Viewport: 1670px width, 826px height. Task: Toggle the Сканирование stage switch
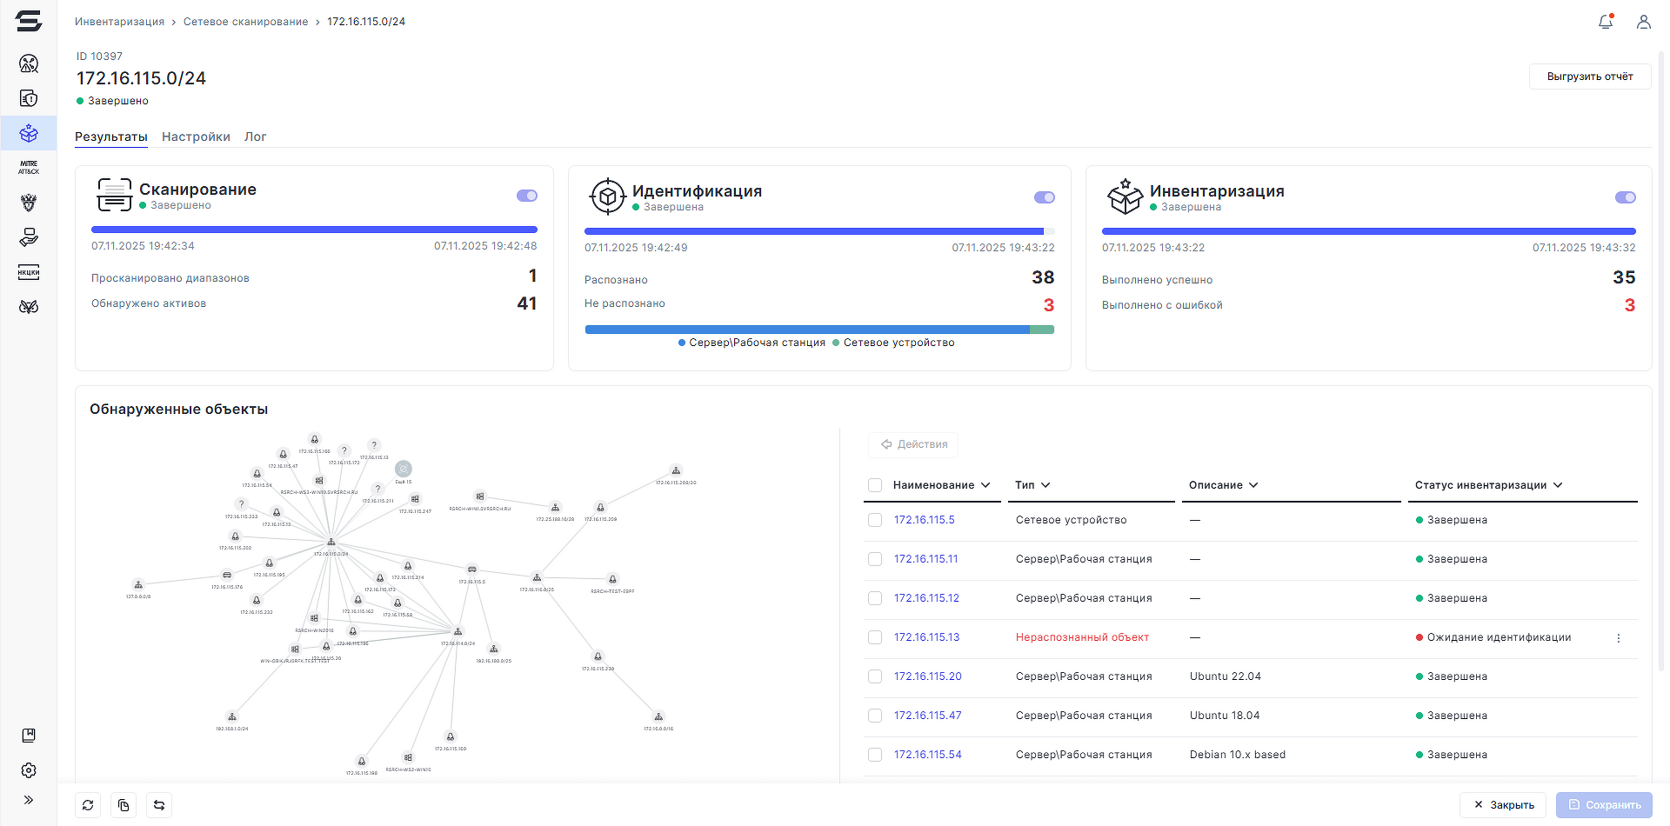click(x=526, y=196)
